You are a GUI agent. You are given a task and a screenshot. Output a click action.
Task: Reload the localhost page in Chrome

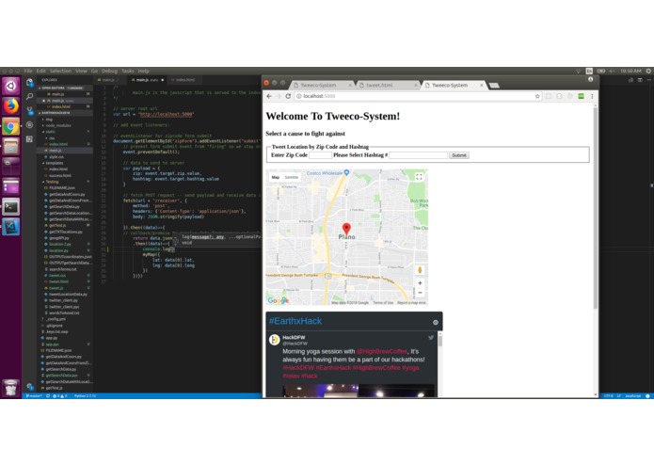click(x=288, y=96)
